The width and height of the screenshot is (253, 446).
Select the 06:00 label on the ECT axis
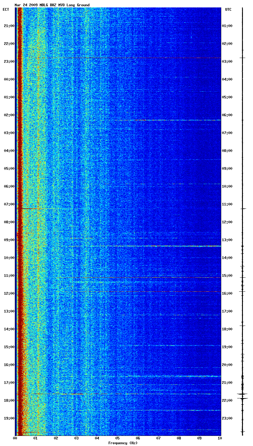point(9,186)
